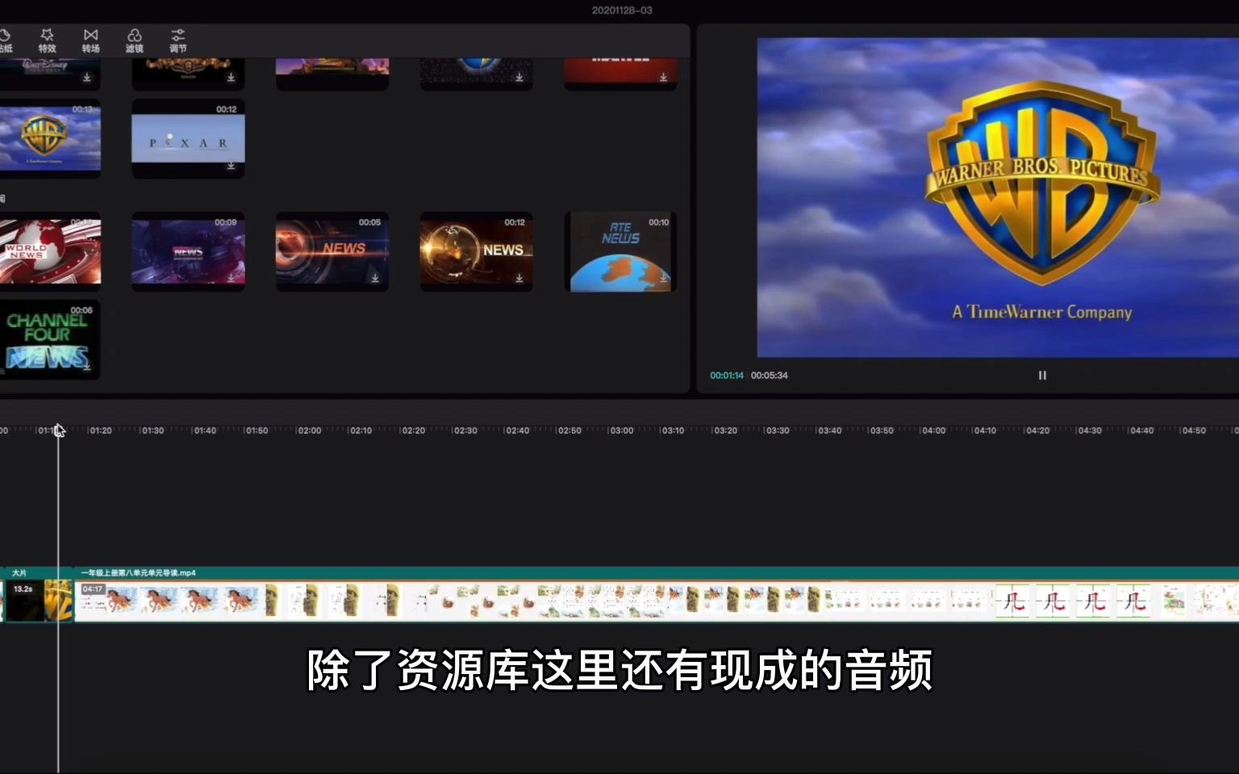
Task: Open the 特效 effects tab
Action: pyautogui.click(x=47, y=40)
